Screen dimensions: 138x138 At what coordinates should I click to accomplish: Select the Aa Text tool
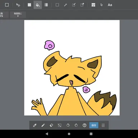pos(110,5)
